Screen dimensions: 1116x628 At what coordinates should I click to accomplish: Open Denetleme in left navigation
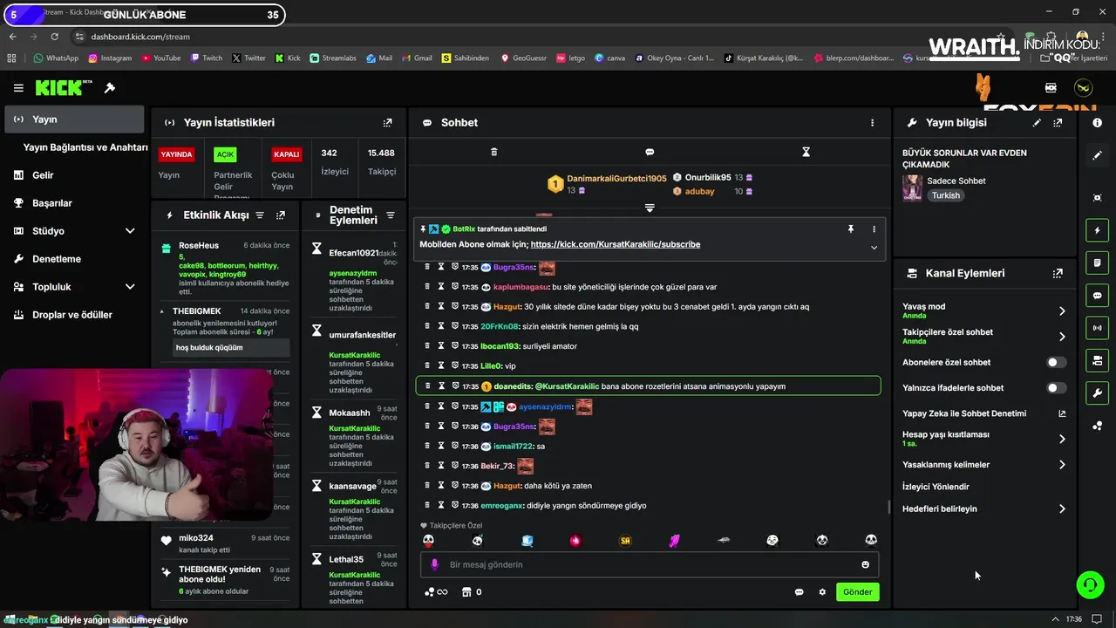(x=74, y=259)
